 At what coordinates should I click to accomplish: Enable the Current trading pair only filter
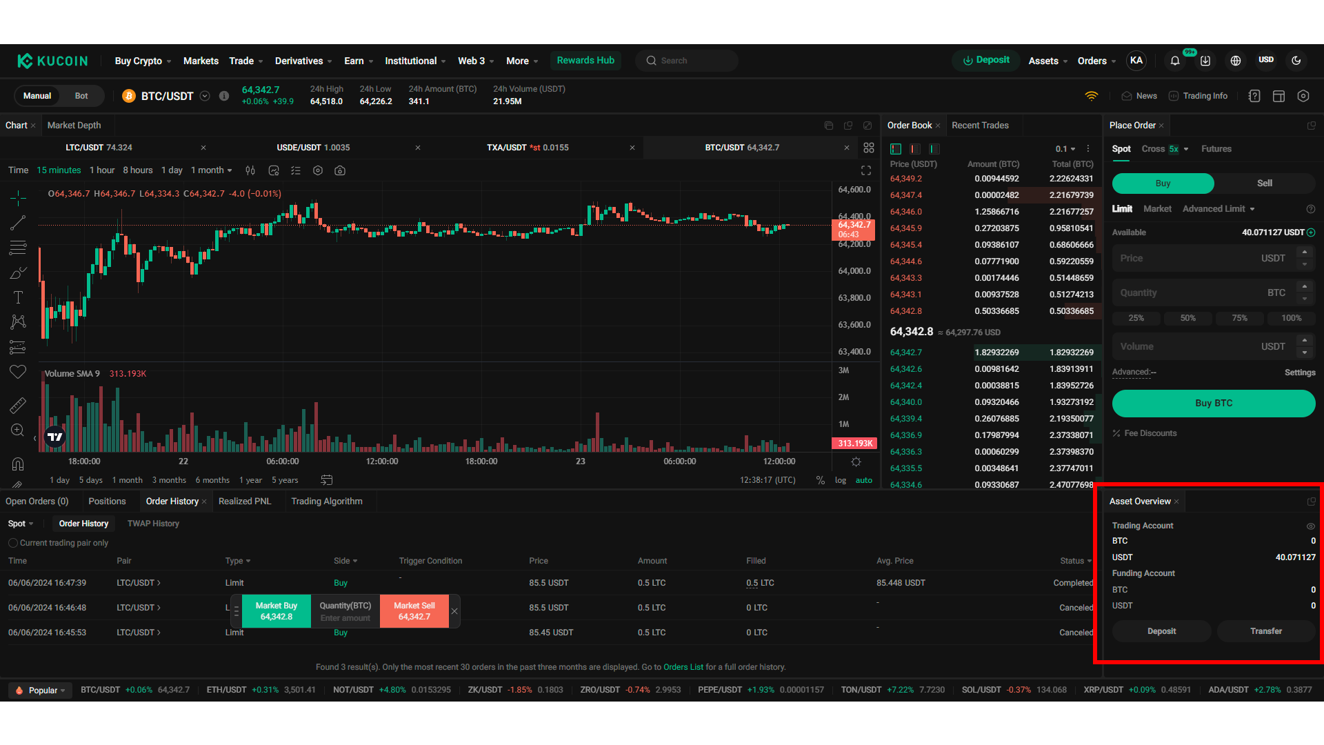[x=13, y=543]
